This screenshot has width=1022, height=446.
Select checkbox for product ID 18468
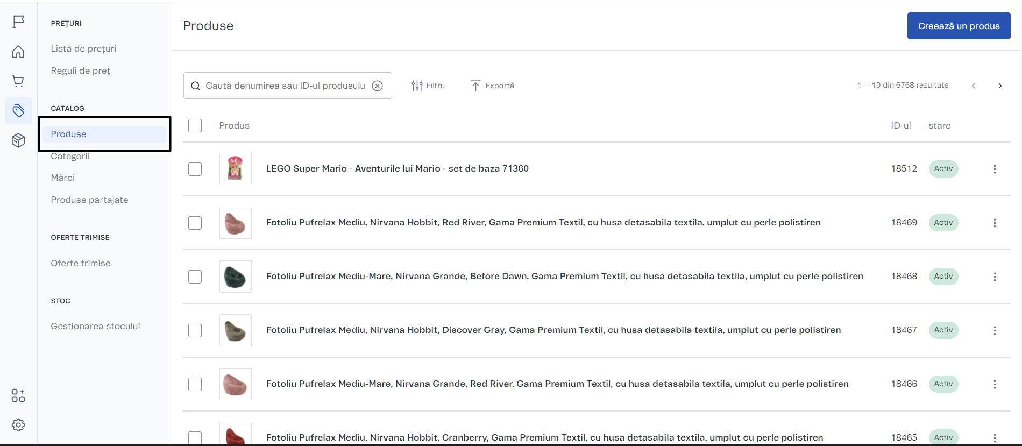point(195,277)
